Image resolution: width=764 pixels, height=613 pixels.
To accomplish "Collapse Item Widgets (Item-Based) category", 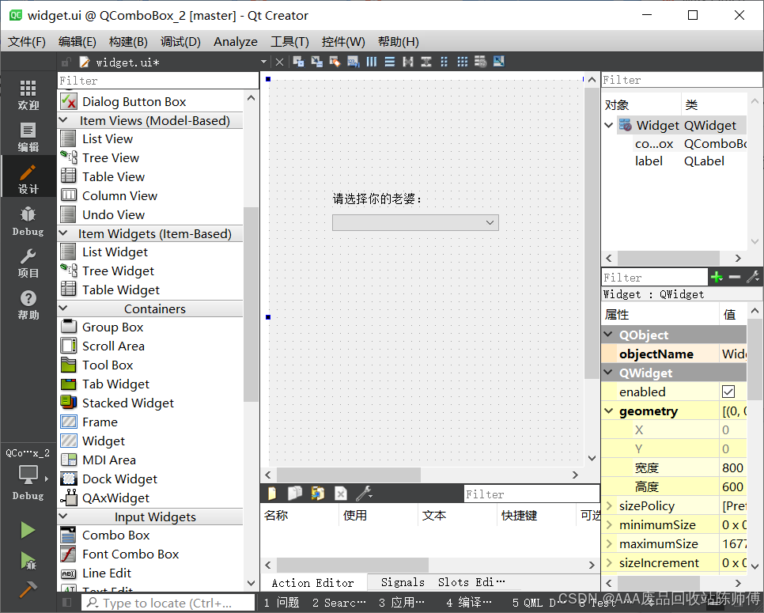I will pyautogui.click(x=63, y=233).
